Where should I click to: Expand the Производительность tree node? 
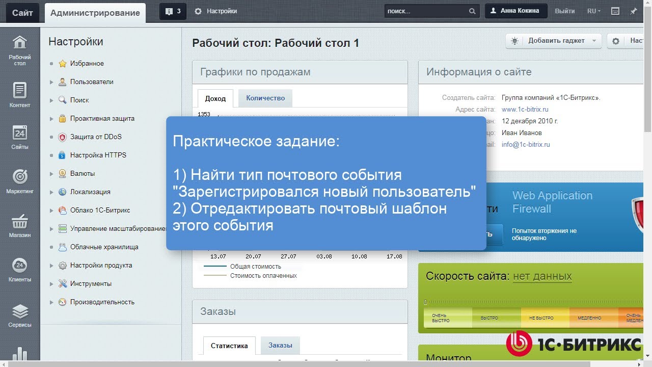point(51,302)
